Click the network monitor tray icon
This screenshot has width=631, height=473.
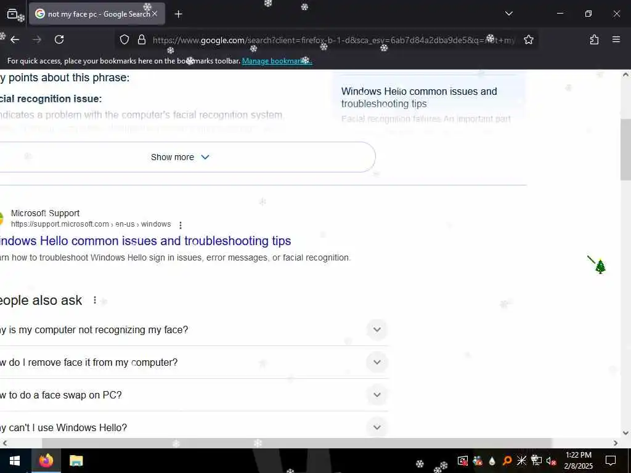point(536,459)
